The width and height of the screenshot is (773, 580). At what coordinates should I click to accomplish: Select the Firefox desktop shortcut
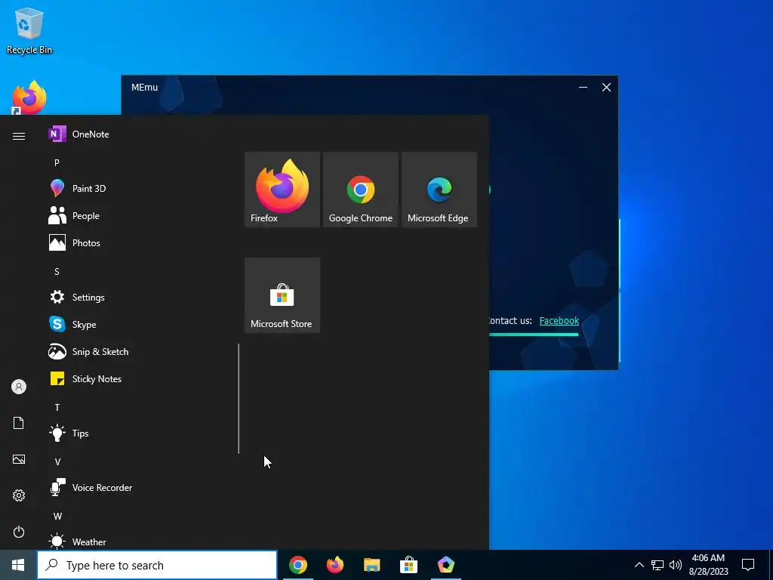(x=29, y=97)
